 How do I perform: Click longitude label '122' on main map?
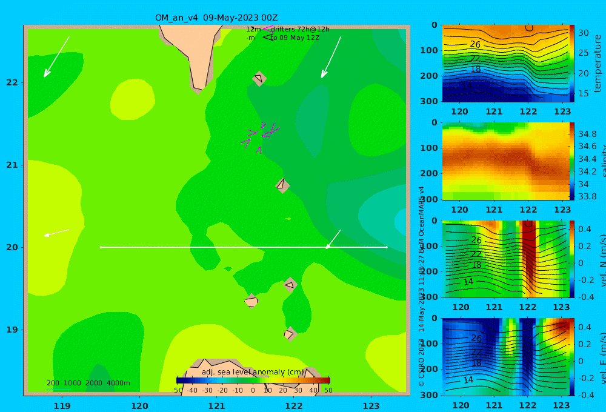(x=294, y=406)
